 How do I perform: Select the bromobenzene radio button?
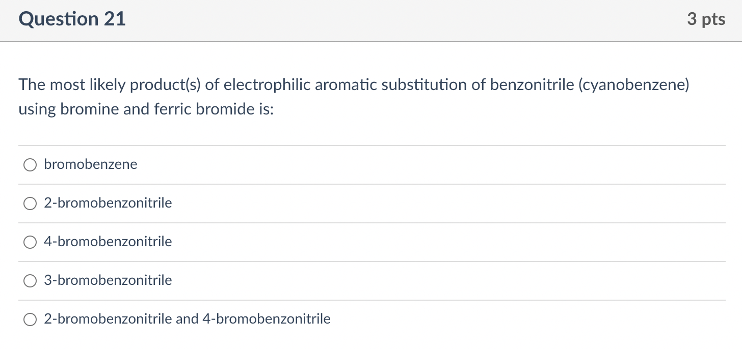point(30,164)
